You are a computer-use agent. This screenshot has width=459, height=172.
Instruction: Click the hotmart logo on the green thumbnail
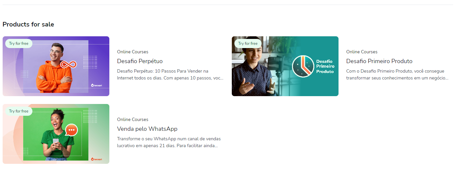(97, 159)
